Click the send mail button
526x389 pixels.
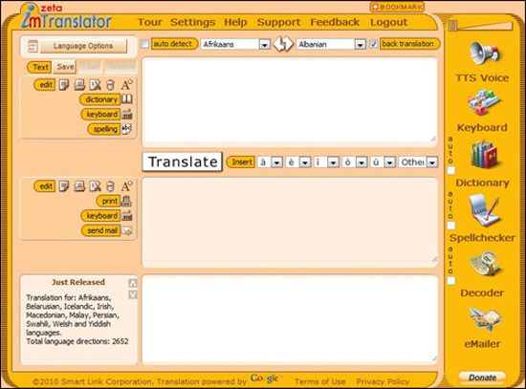point(101,230)
